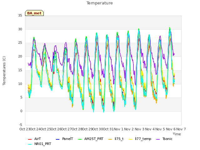The width and height of the screenshot is (200, 150).
Task: Click the orange li75_t legend swatch
Action: pos(110,139)
